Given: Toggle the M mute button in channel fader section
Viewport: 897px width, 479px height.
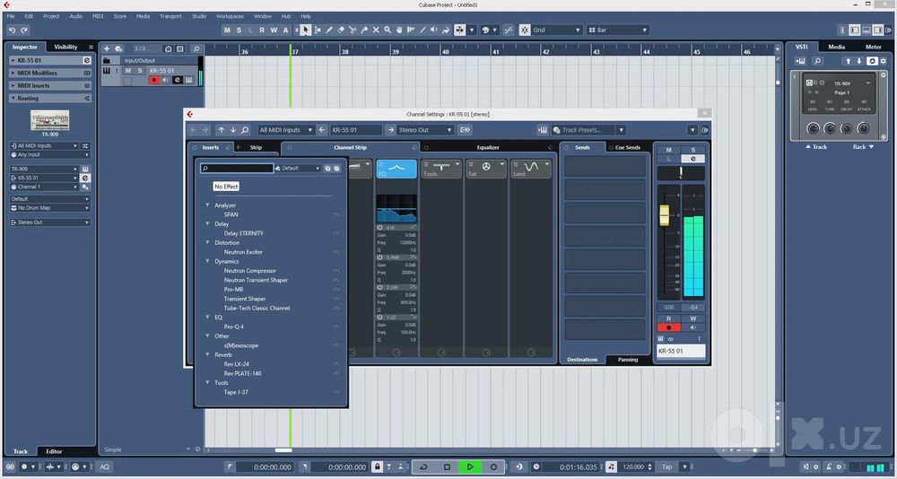Looking at the screenshot, I should tap(669, 150).
